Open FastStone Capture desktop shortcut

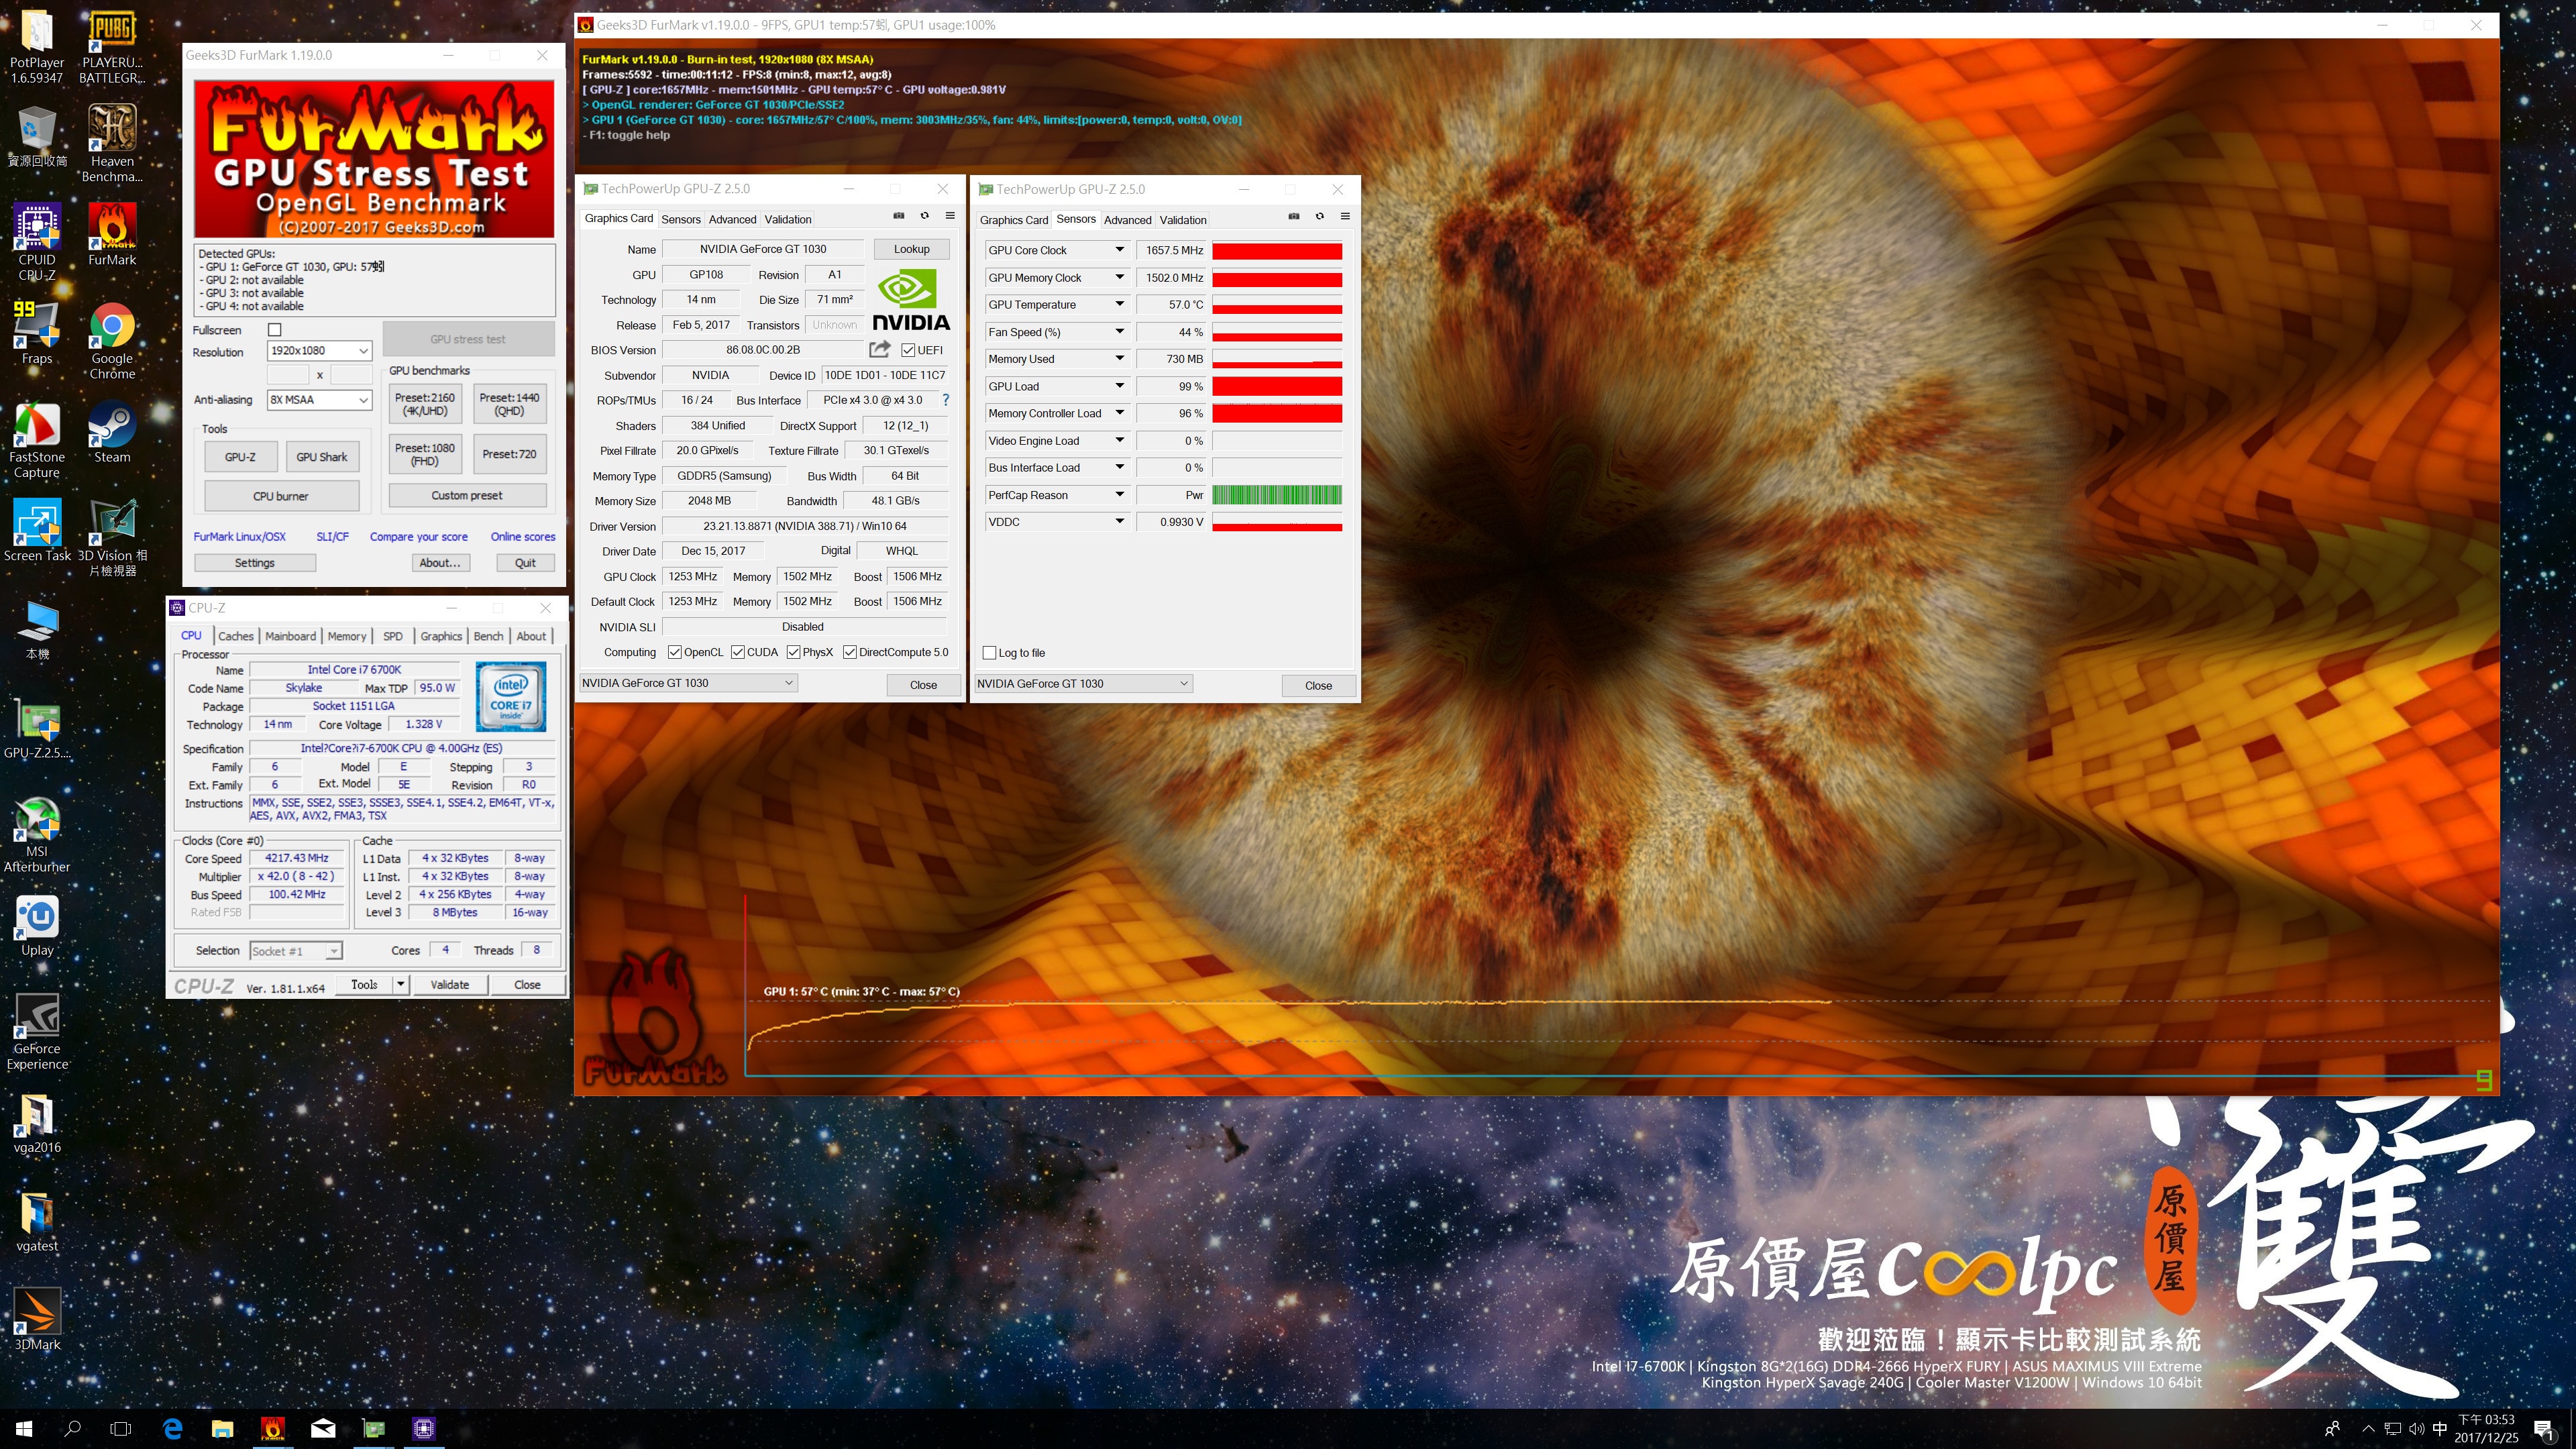[x=37, y=440]
